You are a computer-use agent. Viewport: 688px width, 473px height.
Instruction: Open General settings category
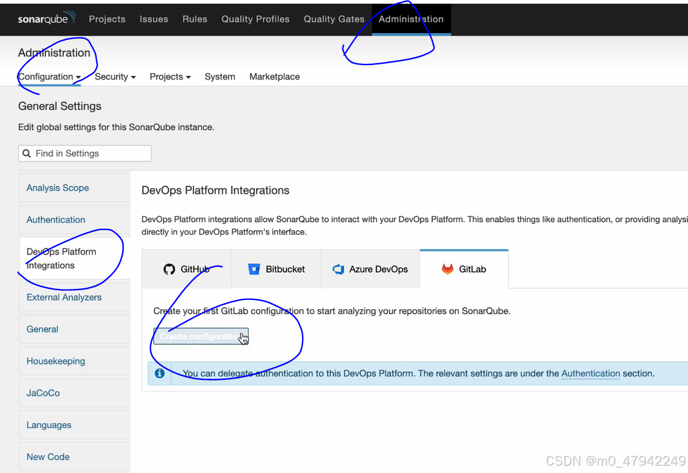point(75,329)
